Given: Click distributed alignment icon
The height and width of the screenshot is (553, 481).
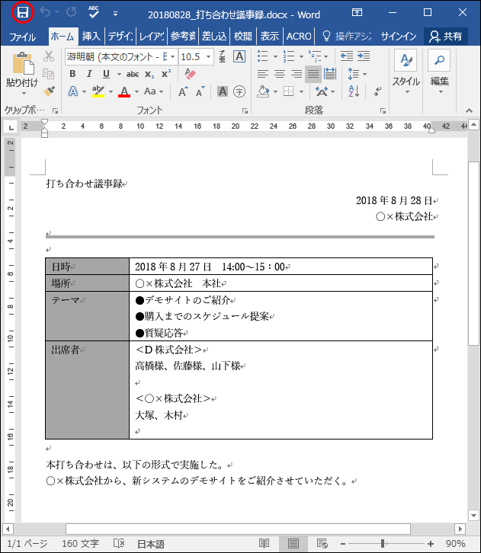Looking at the screenshot, I should tap(329, 74).
